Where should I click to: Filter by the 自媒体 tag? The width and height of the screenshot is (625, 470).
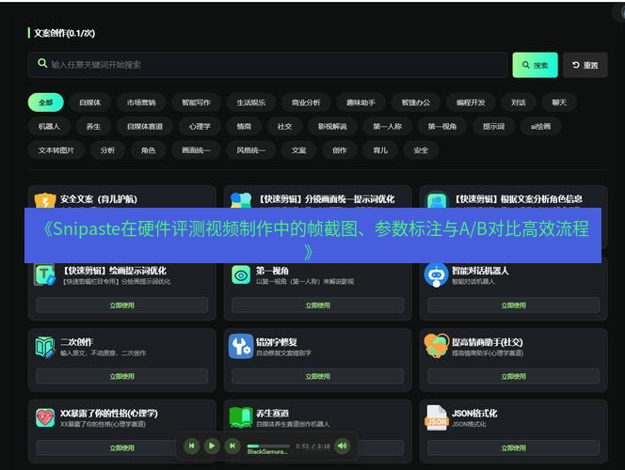[90, 102]
